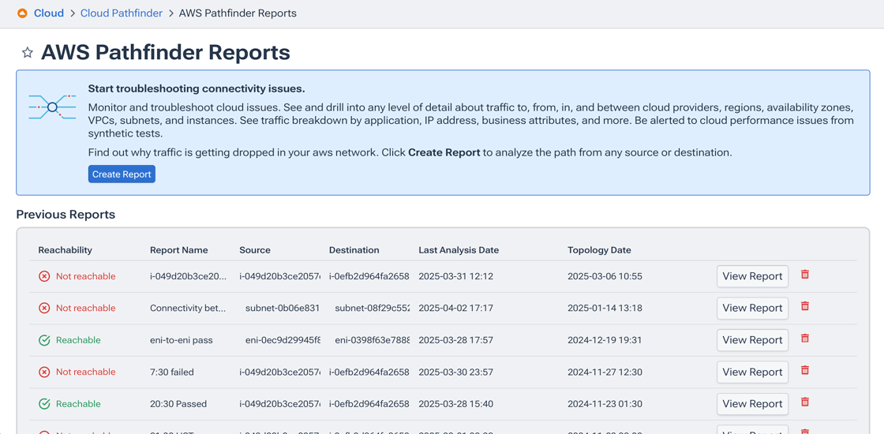
Task: Click analysis date 2025-03-30 23:57
Action: click(x=456, y=372)
